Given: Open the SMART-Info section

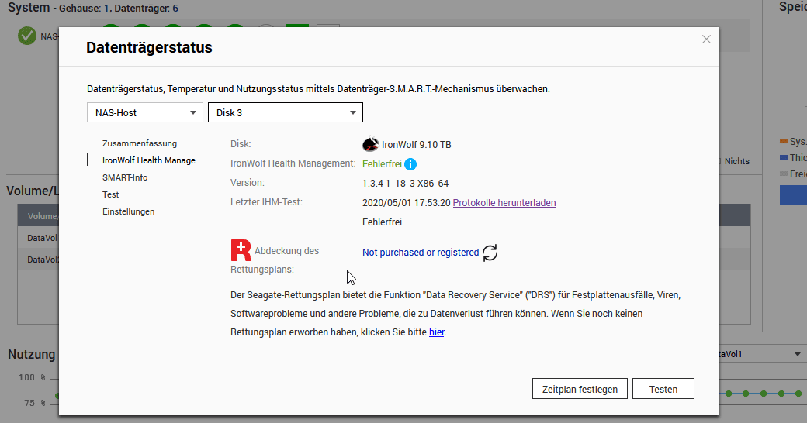Looking at the screenshot, I should tap(125, 177).
